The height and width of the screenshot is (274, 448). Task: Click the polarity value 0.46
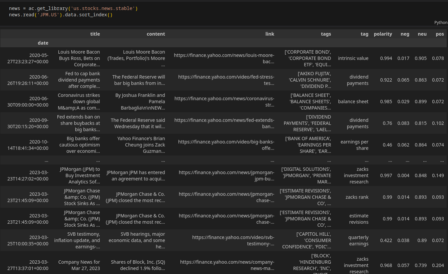coord(388,145)
